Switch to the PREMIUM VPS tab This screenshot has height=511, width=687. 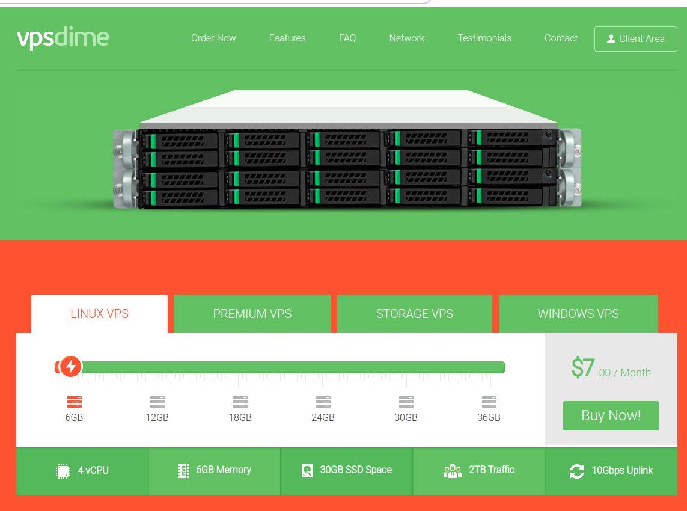(252, 313)
